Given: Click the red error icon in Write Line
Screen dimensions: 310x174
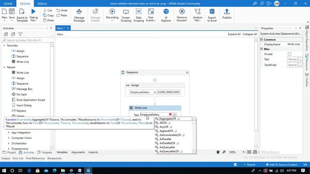Looking at the screenshot, I should (170, 114).
